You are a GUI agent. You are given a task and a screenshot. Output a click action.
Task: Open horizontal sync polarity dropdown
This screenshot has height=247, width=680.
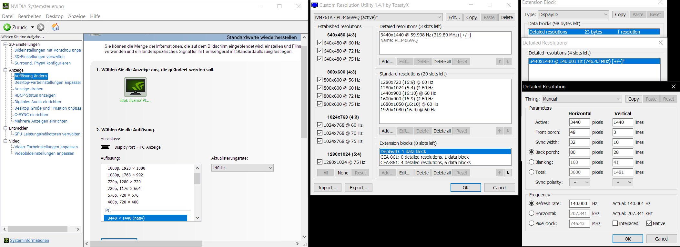click(x=580, y=182)
